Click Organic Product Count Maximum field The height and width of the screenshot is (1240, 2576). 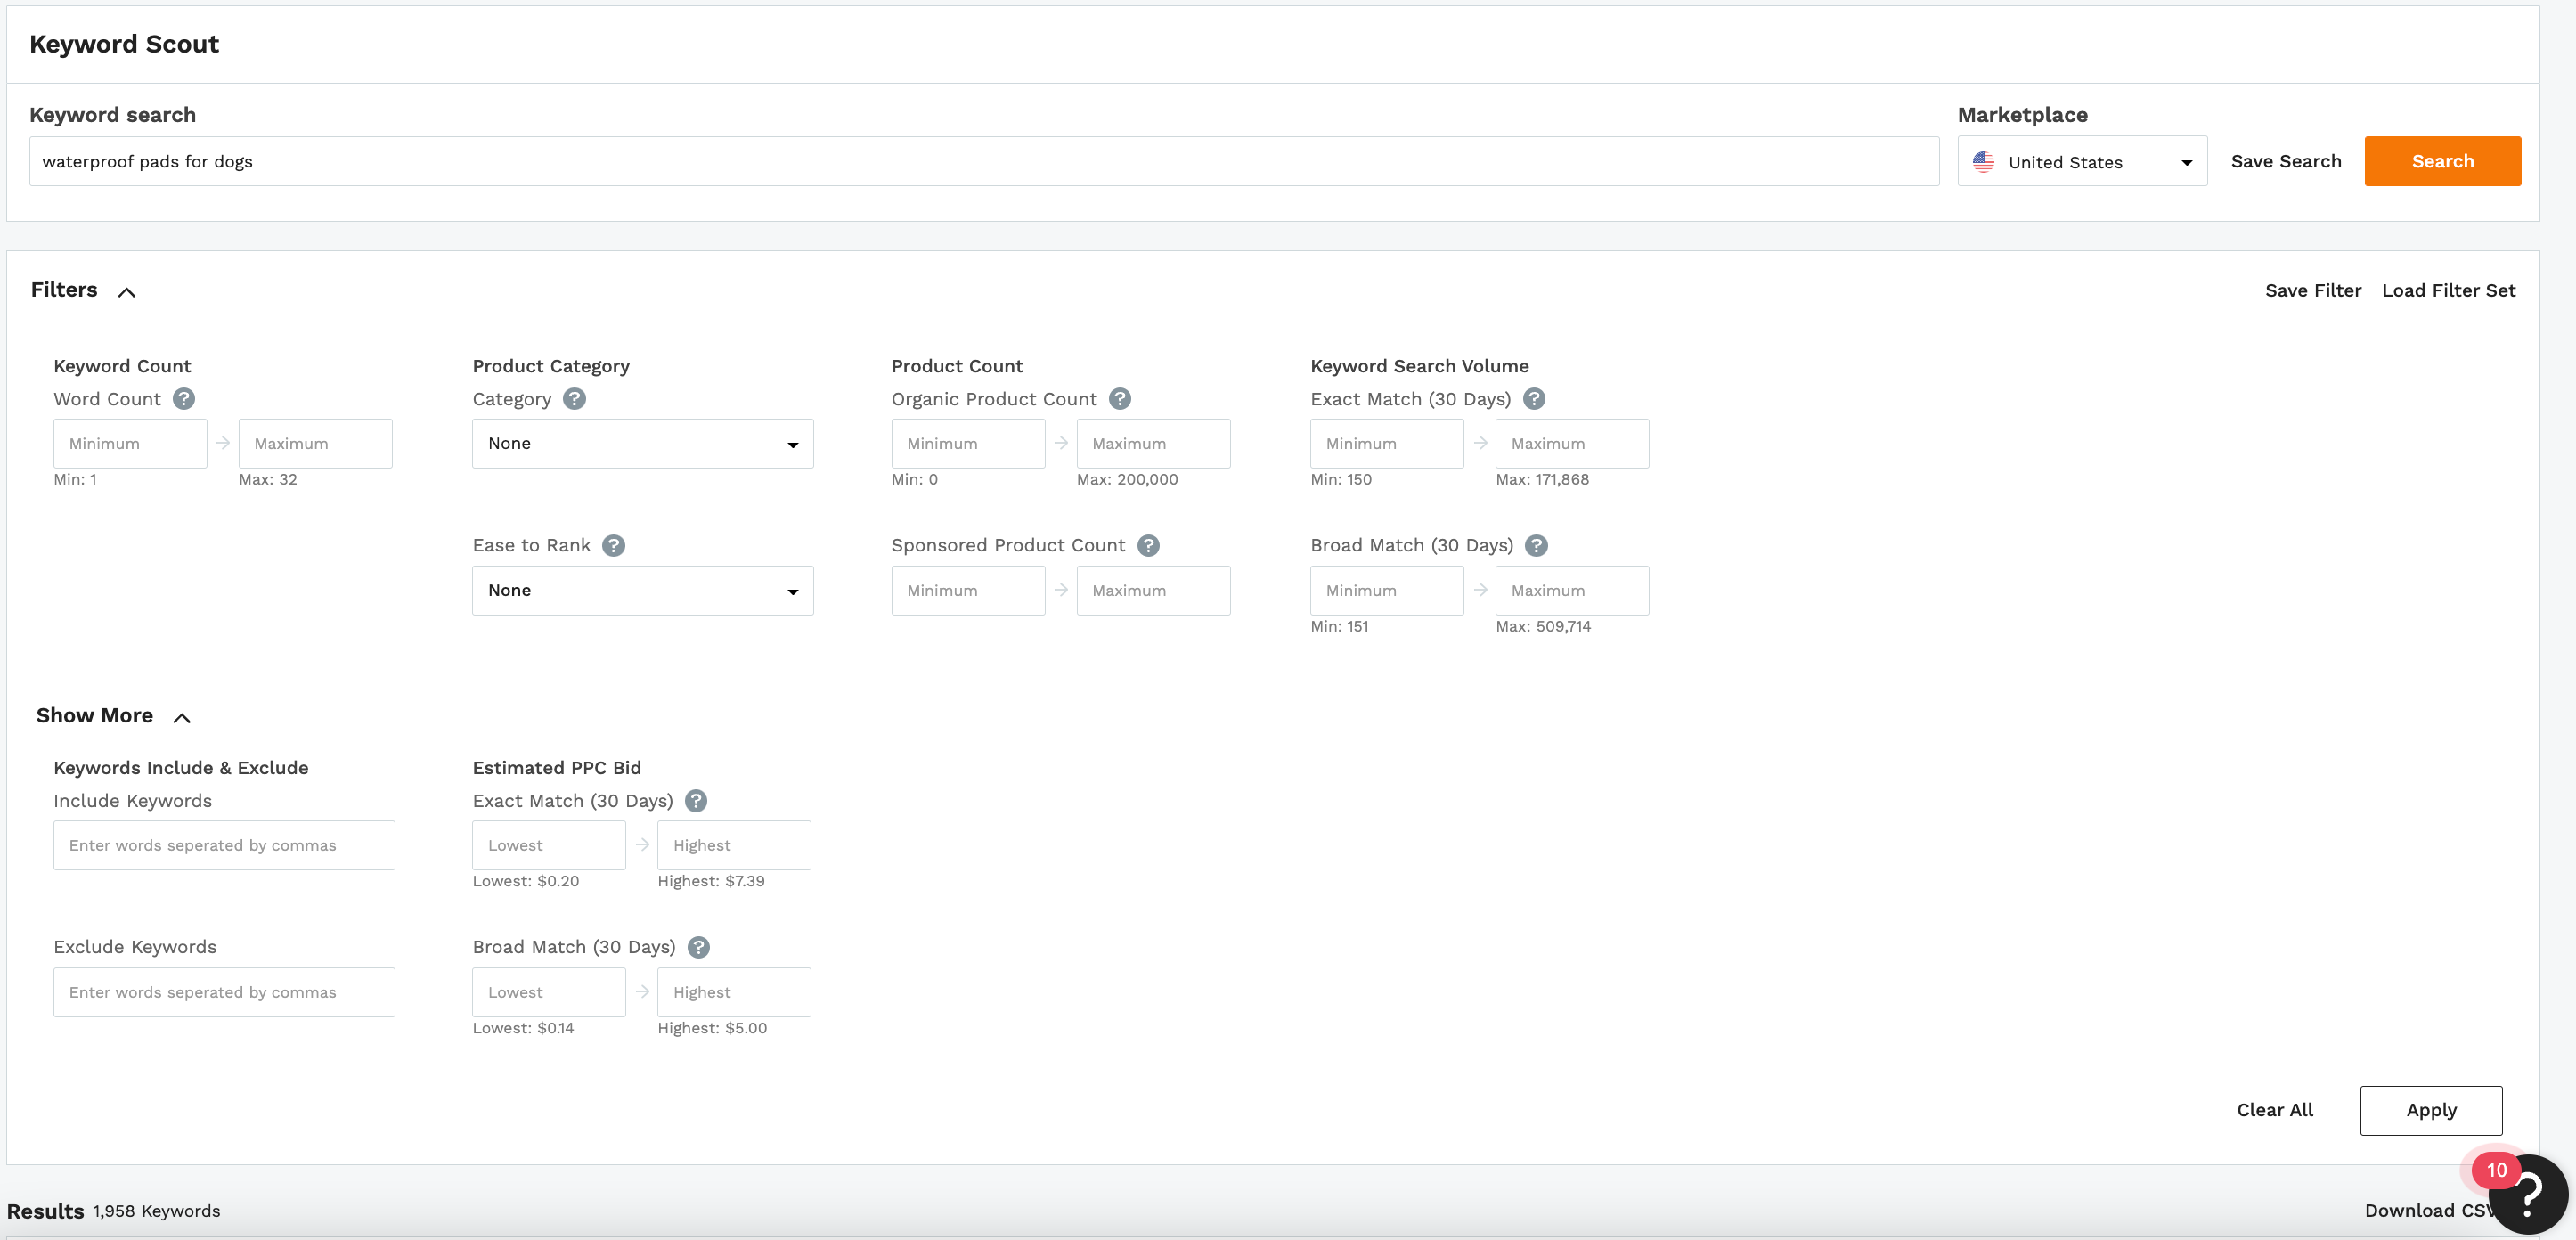pos(1153,444)
